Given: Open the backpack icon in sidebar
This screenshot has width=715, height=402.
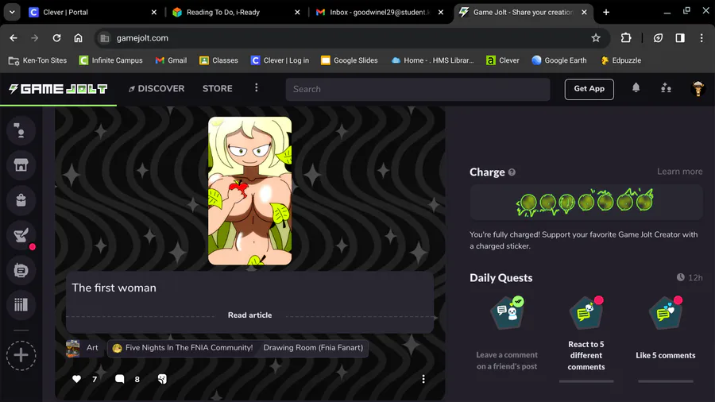Looking at the screenshot, I should pos(21,200).
